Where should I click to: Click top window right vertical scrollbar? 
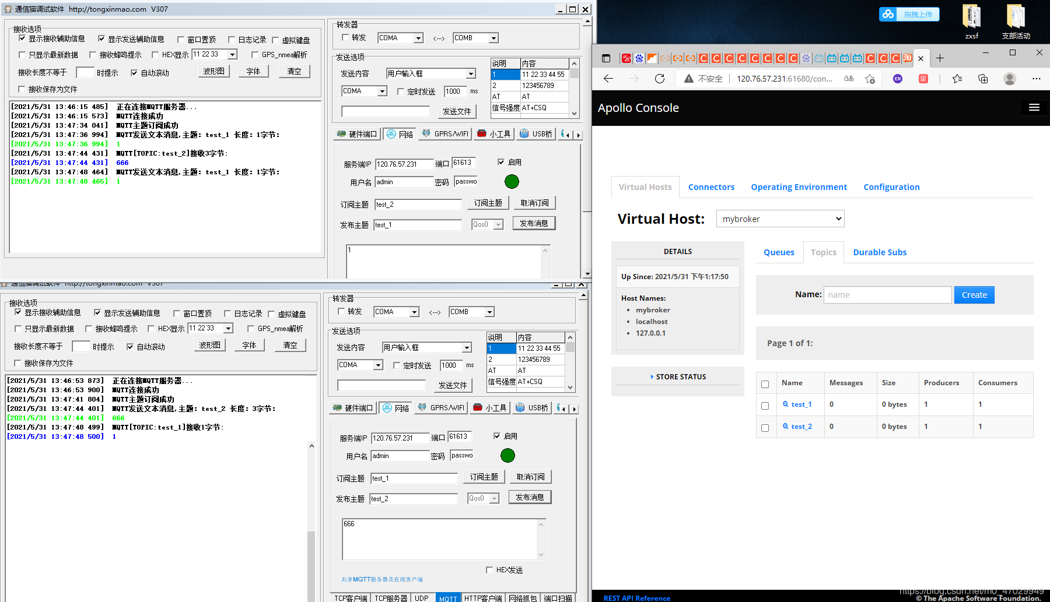(587, 149)
